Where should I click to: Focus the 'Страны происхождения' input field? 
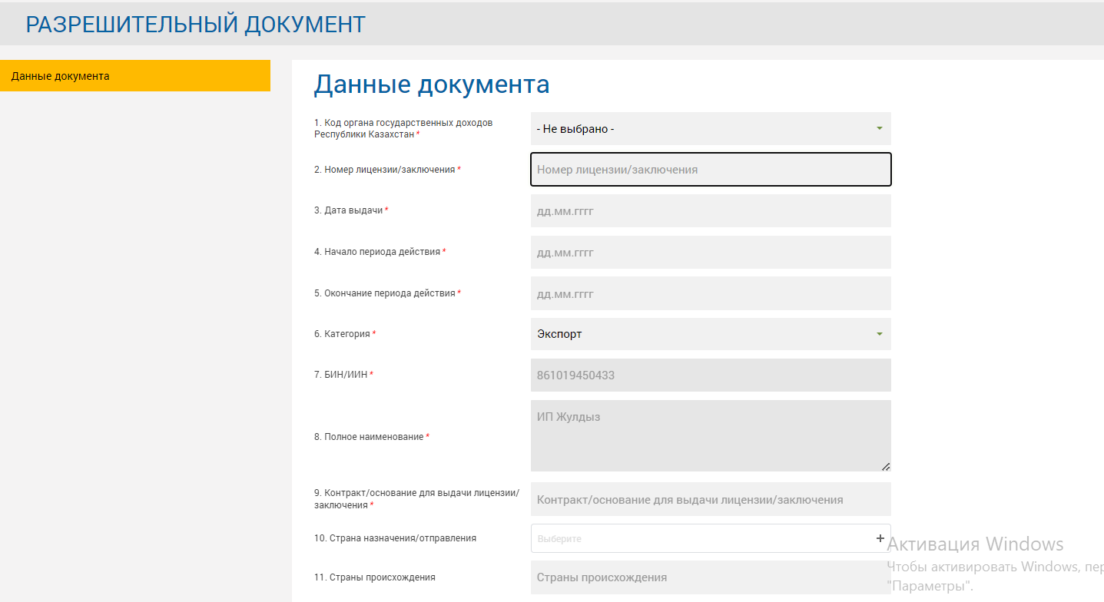710,577
